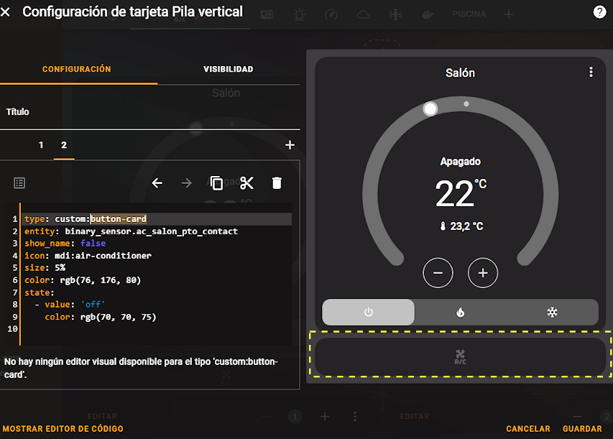Switch to the VISIBILIDAD tab
Screen dimensions: 613x439
229,69
